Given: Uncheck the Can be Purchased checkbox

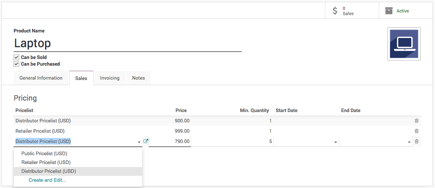Looking at the screenshot, I should pyautogui.click(x=16, y=64).
